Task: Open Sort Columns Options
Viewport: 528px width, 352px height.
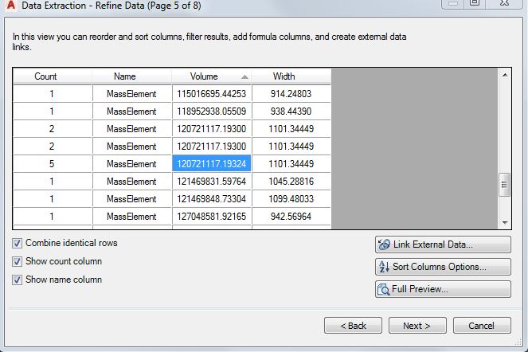Action: (x=443, y=267)
